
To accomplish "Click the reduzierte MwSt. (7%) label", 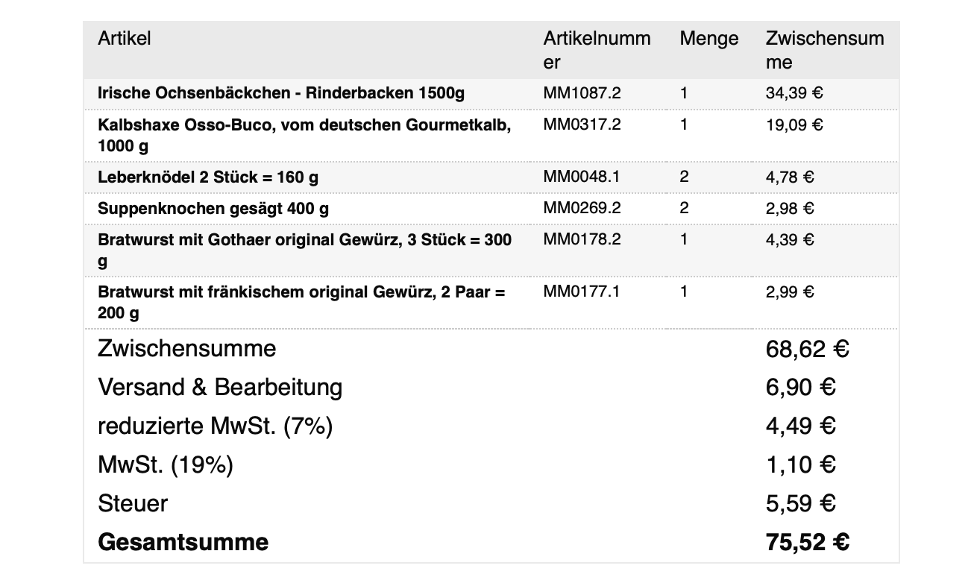I will (215, 426).
